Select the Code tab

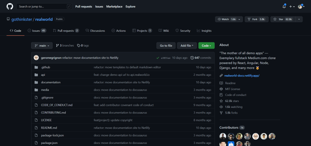click(x=16, y=31)
